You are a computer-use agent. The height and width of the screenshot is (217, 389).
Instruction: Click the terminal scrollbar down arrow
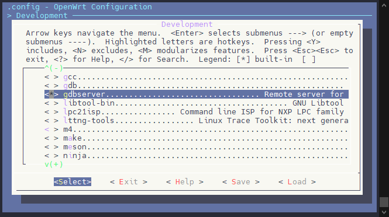coord(384,212)
